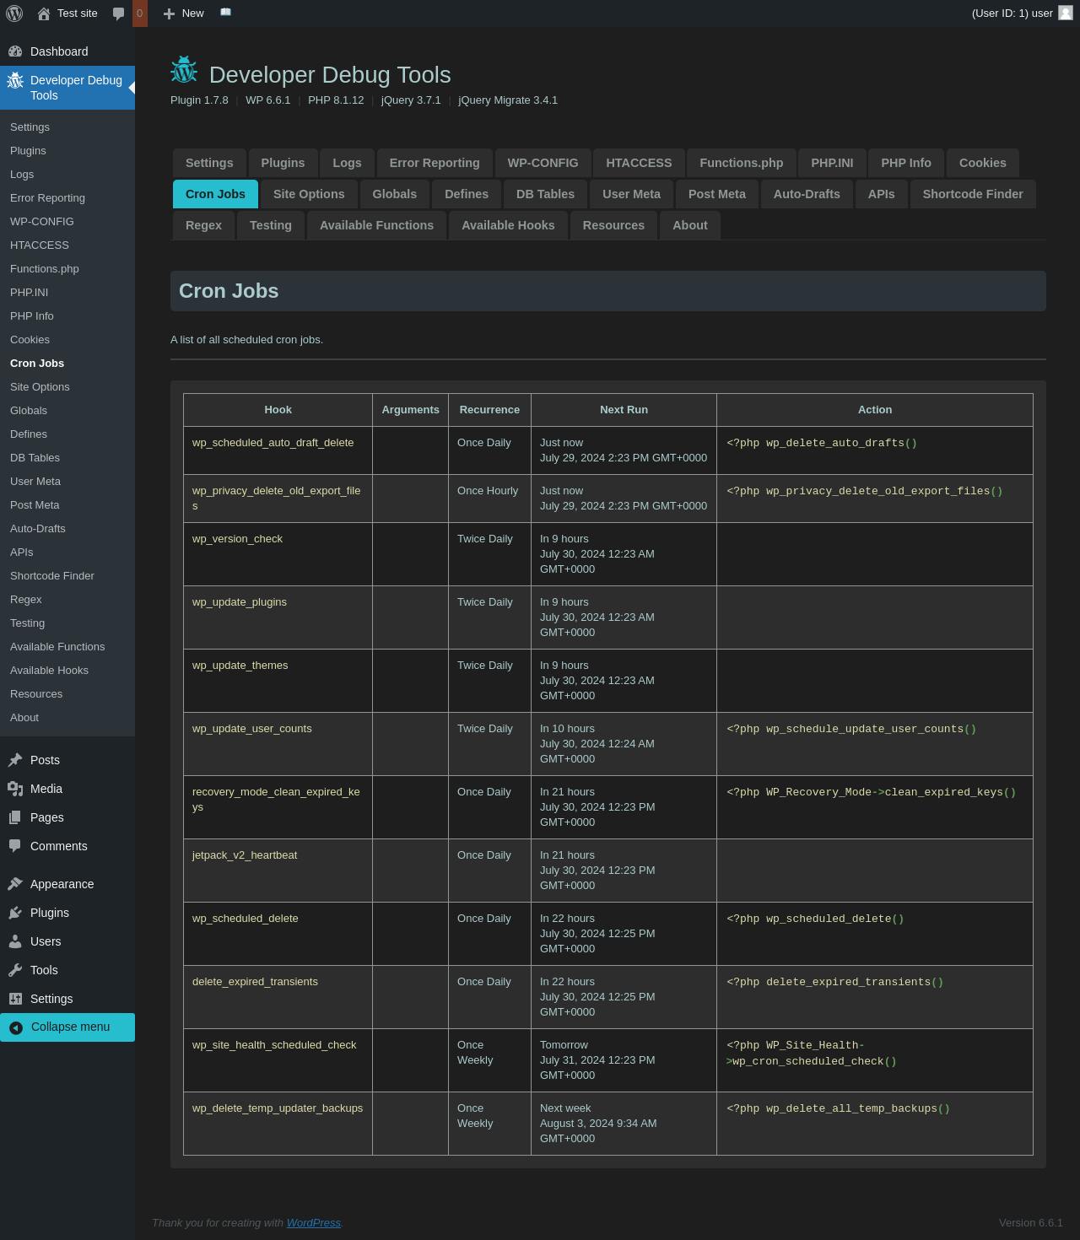This screenshot has width=1080, height=1240.
Task: Open Appearance in the sidebar
Action: coord(62,884)
